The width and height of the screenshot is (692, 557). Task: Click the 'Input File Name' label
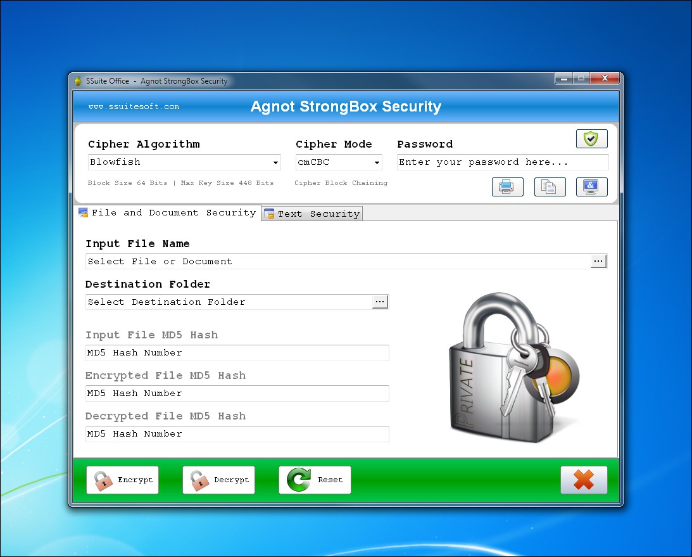tap(137, 244)
